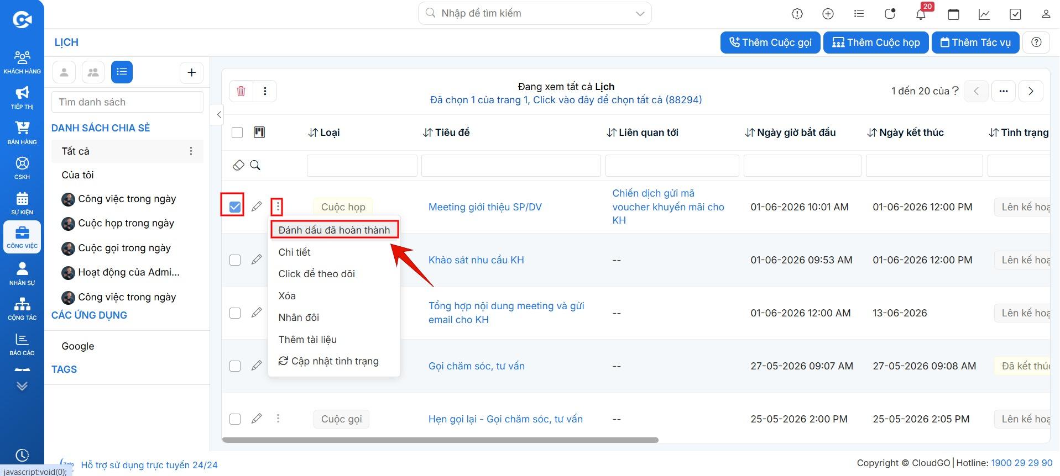1060x476 pixels.
Task: Click the help question mark button
Action: (x=1036, y=43)
